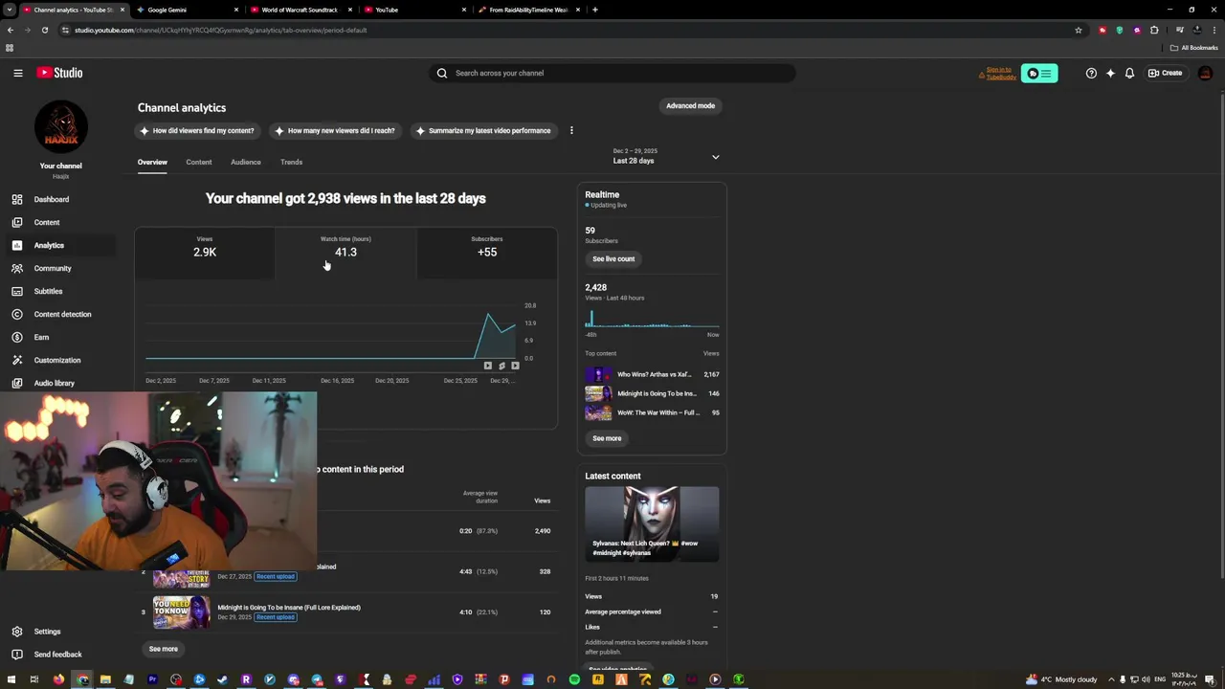Click the search across your channel field
The height and width of the screenshot is (689, 1225).
point(612,73)
